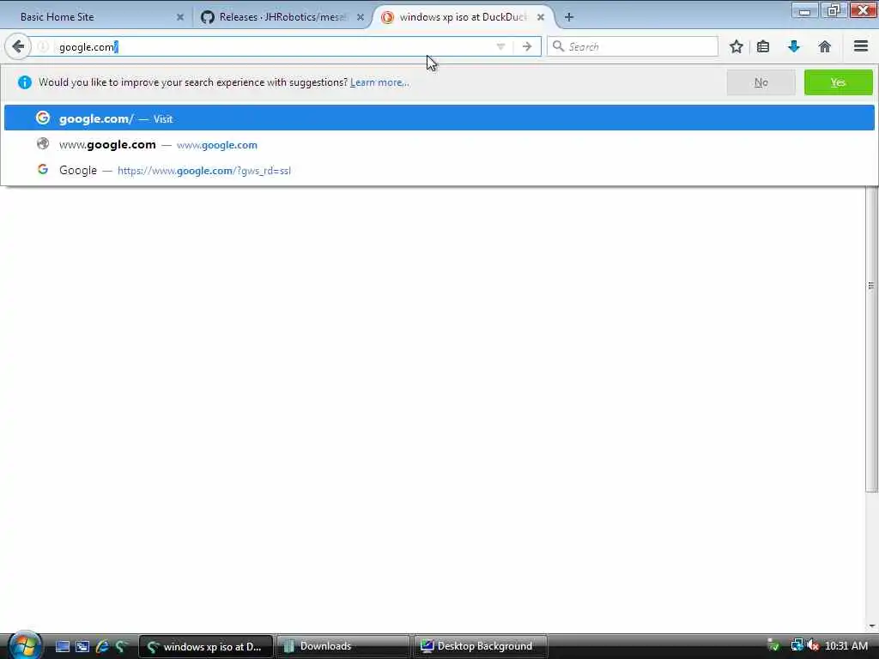Minimize the browser window
The height and width of the screenshot is (659, 879).
pos(804,10)
